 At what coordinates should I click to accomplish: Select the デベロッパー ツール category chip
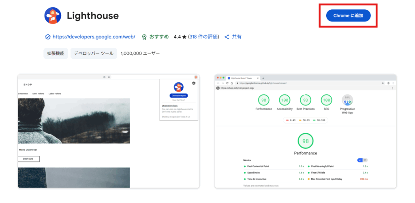point(94,53)
